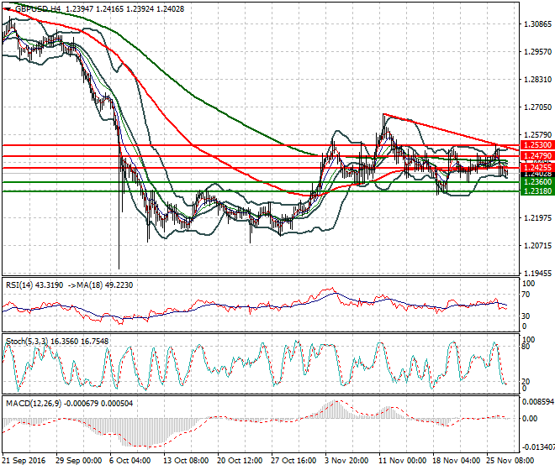Click the 13 Oct 08:00 time marker
This screenshot has width=555, height=470.
(186, 461)
